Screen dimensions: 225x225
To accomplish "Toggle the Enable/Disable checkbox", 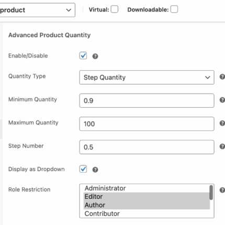I will click(x=83, y=55).
